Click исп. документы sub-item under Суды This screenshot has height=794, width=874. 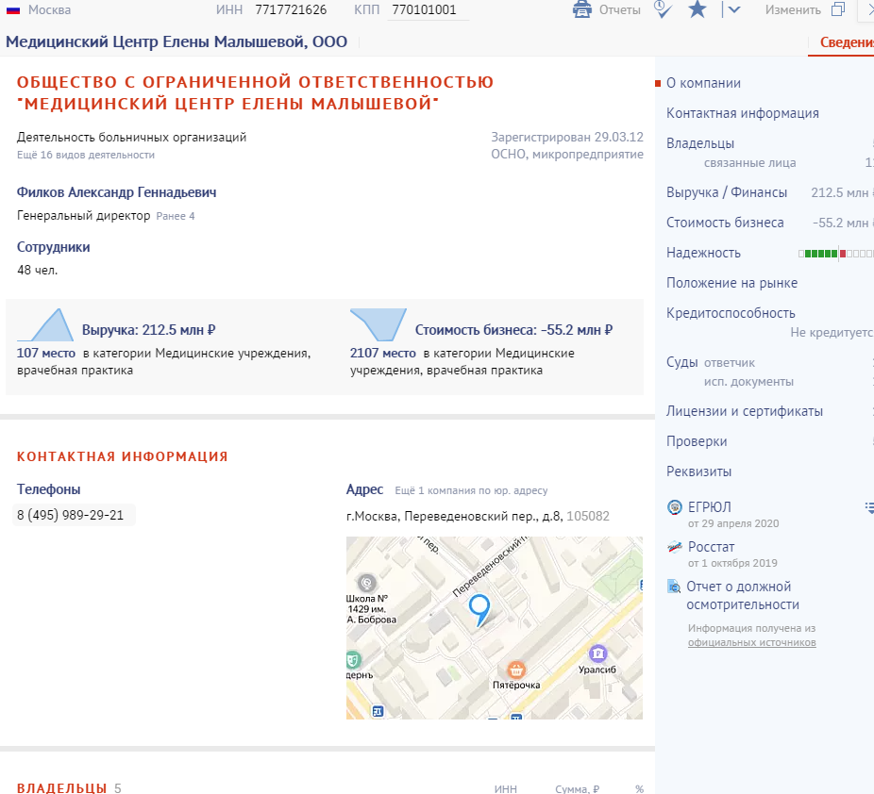[748, 381]
